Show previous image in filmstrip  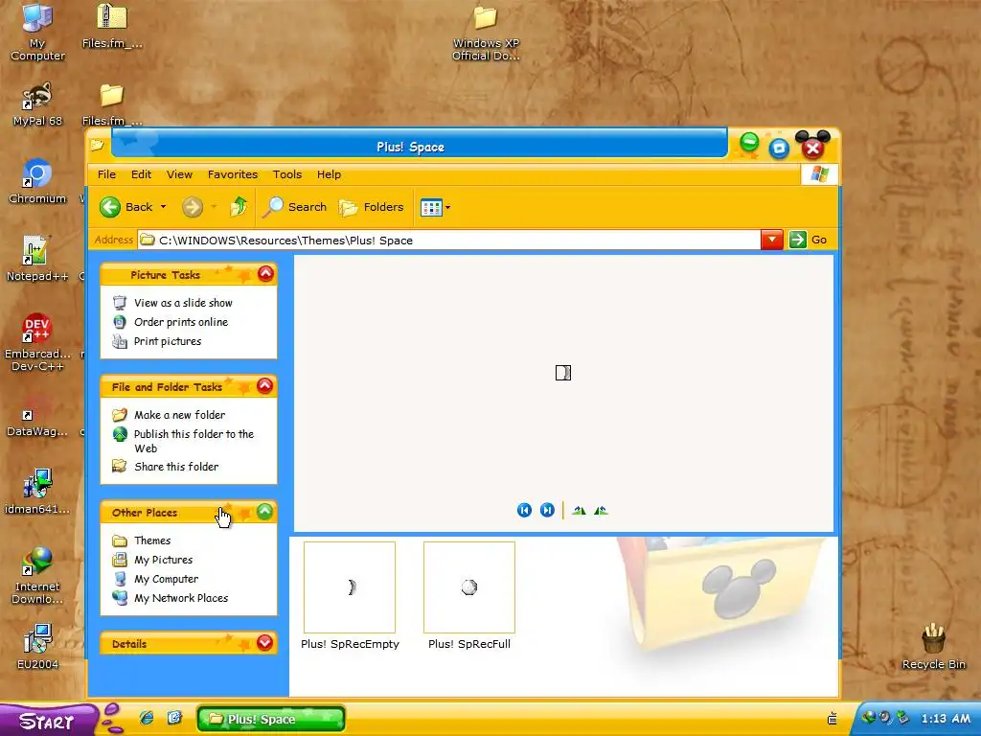[x=524, y=510]
